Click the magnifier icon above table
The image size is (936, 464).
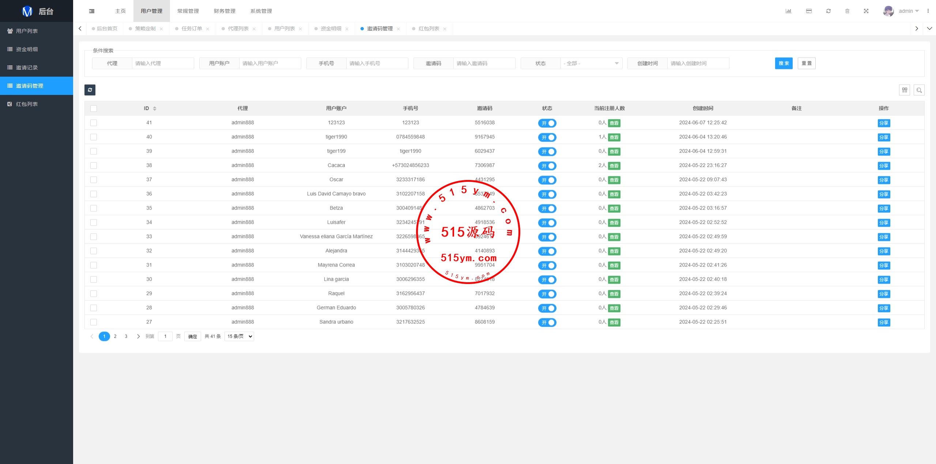point(919,90)
